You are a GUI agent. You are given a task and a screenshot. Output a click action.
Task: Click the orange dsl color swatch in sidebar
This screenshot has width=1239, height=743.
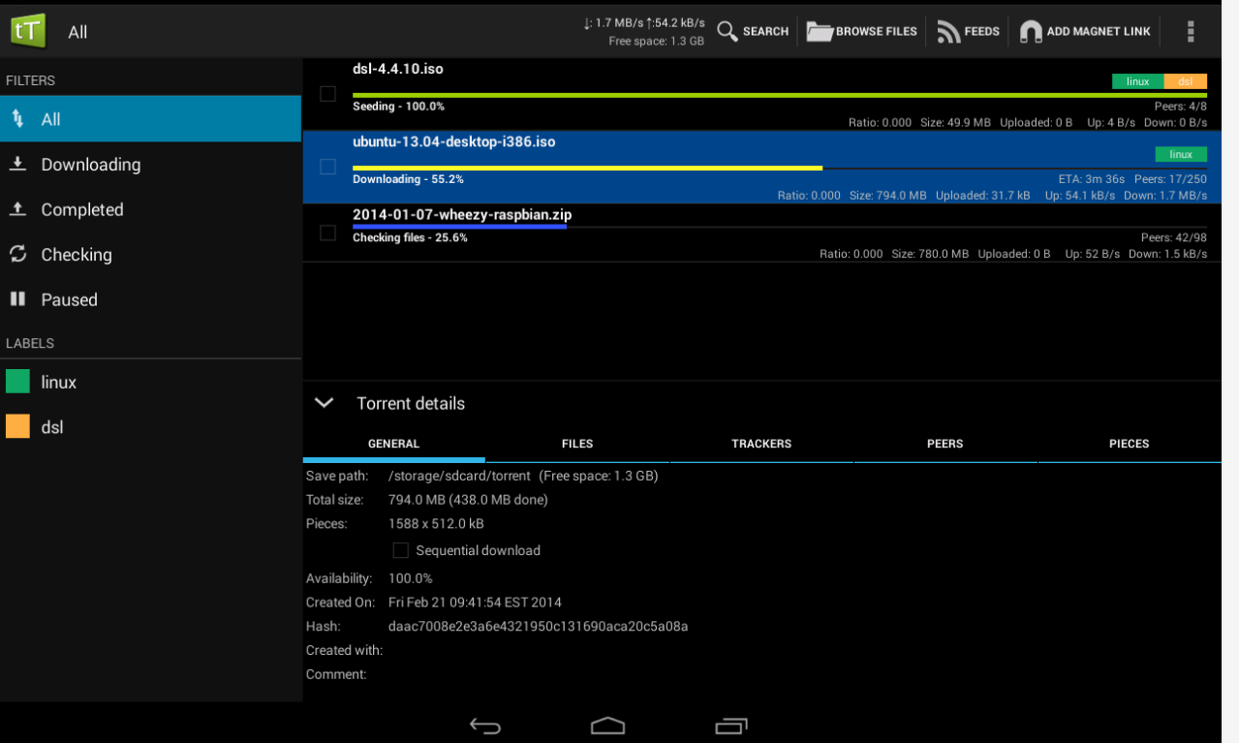(17, 426)
